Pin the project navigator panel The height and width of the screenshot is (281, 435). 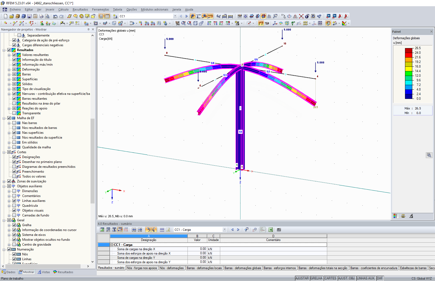click(x=88, y=29)
